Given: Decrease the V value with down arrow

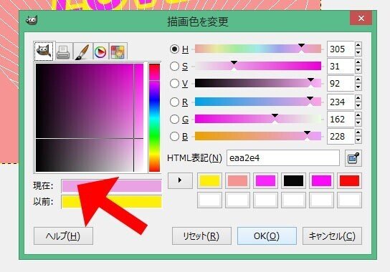Looking at the screenshot, I should [x=358, y=87].
